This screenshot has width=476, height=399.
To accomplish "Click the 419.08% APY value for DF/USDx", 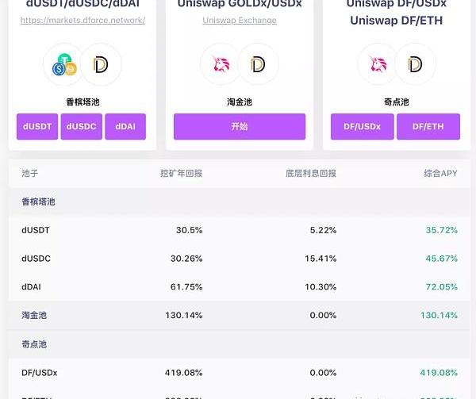I will tap(439, 372).
